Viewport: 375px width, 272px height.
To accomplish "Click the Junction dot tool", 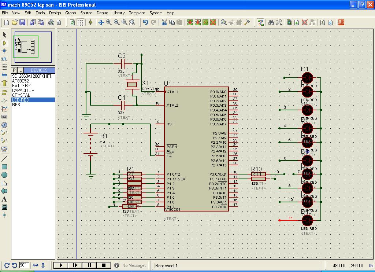I will tap(4, 51).
